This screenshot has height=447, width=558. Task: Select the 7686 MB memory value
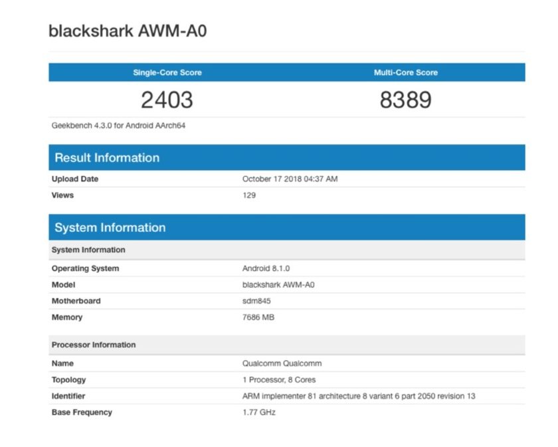pos(258,317)
